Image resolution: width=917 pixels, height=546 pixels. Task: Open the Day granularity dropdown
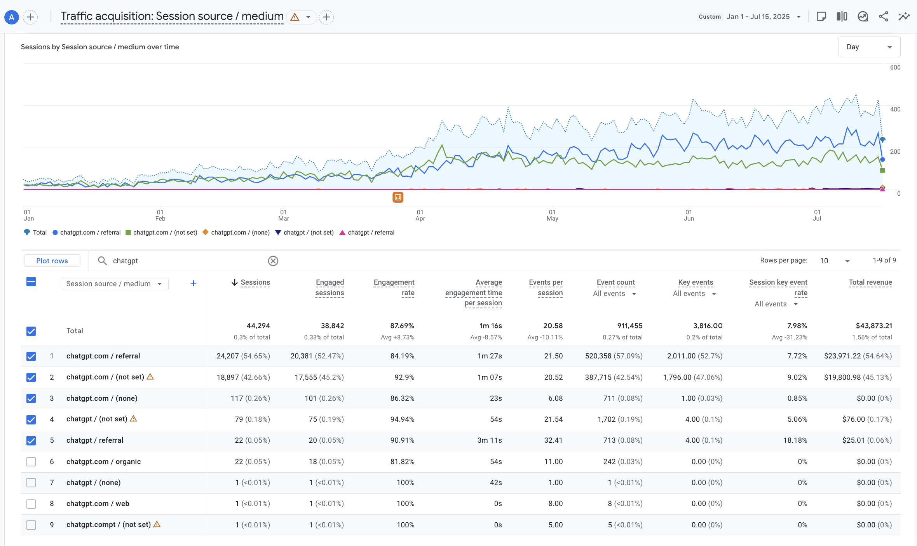[x=869, y=47]
